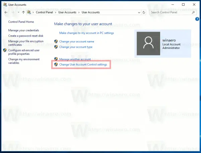Open Manage your credentials
The width and height of the screenshot is (201, 153).
pos(23,30)
